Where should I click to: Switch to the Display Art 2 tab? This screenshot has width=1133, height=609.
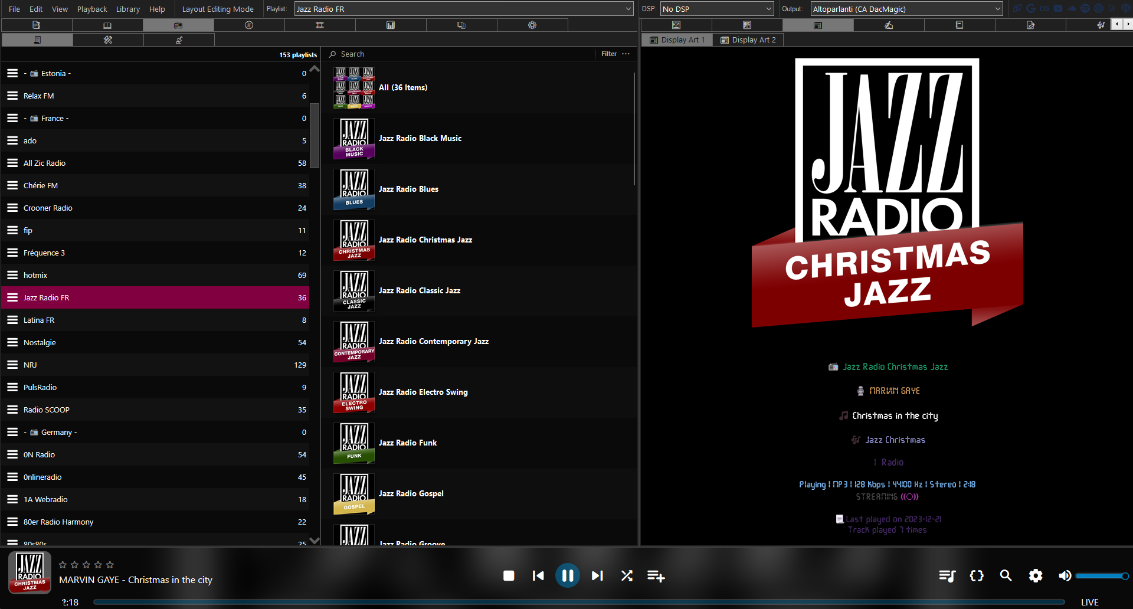point(748,40)
